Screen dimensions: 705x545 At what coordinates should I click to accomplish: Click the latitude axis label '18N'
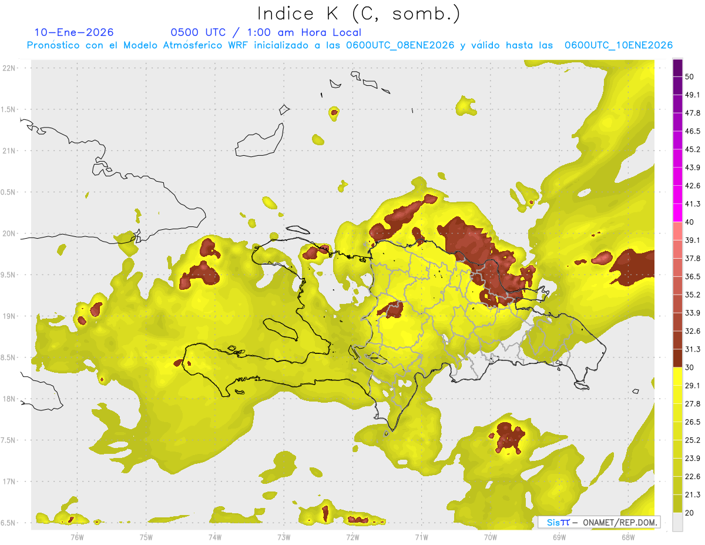pos(9,399)
